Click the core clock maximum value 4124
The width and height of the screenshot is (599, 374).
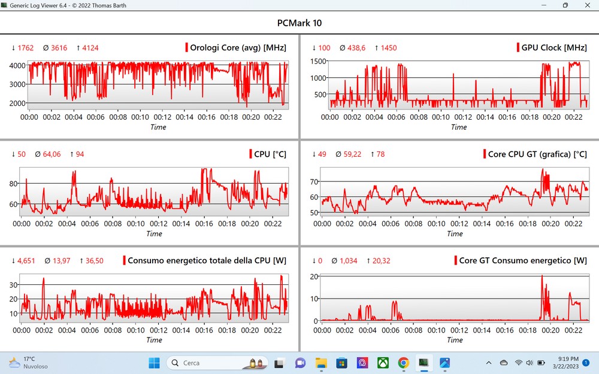[90, 48]
